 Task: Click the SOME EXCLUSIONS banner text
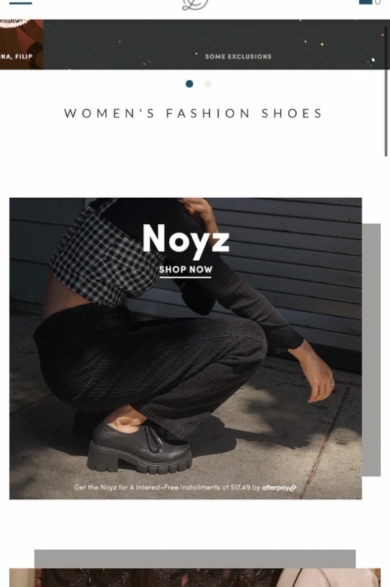click(238, 56)
